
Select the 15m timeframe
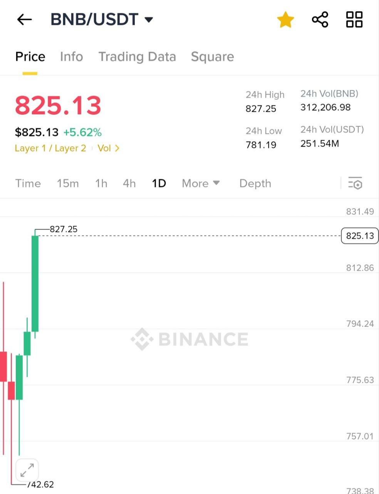point(68,183)
